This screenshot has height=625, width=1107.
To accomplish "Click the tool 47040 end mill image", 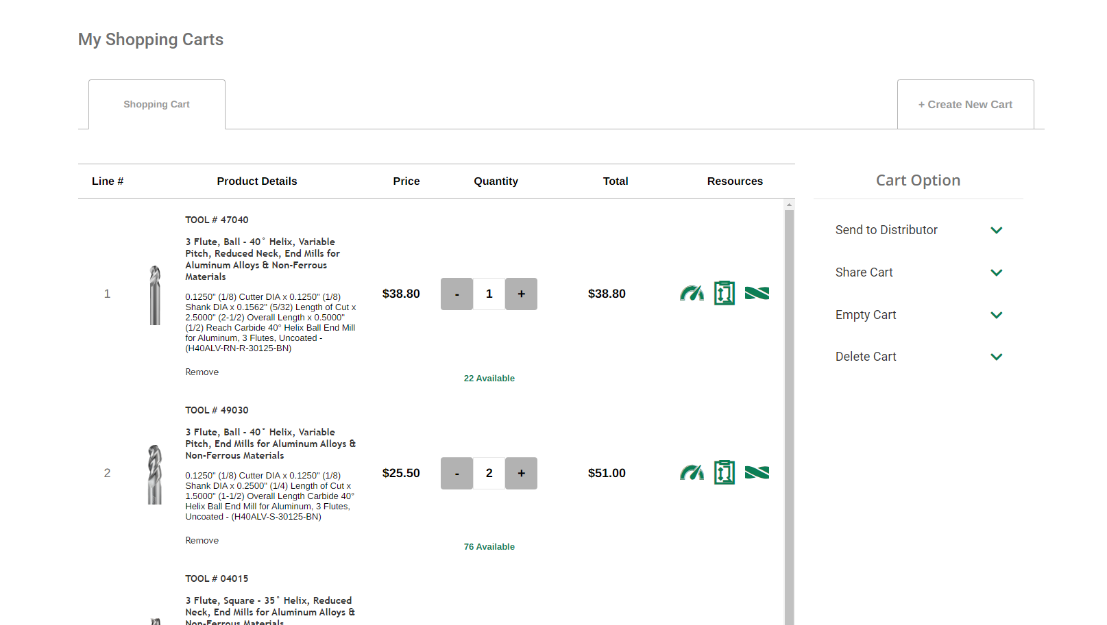I will 155,295.
